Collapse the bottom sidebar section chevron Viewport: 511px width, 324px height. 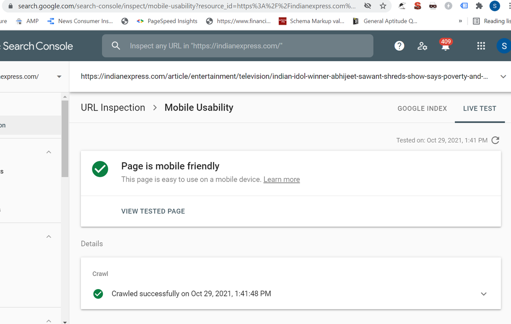49,321
